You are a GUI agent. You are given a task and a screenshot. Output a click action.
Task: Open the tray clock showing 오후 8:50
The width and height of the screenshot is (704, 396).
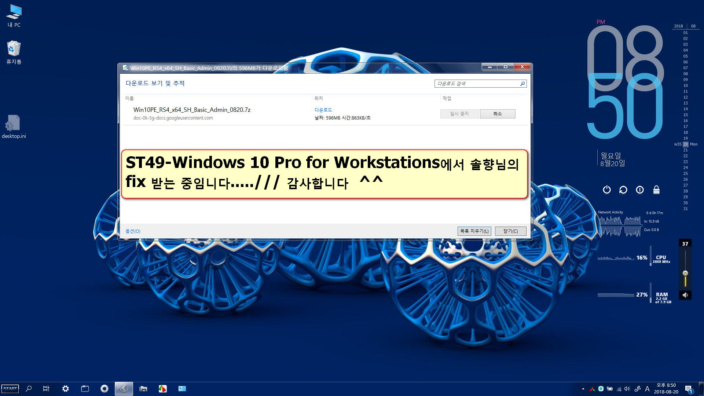pyautogui.click(x=666, y=389)
